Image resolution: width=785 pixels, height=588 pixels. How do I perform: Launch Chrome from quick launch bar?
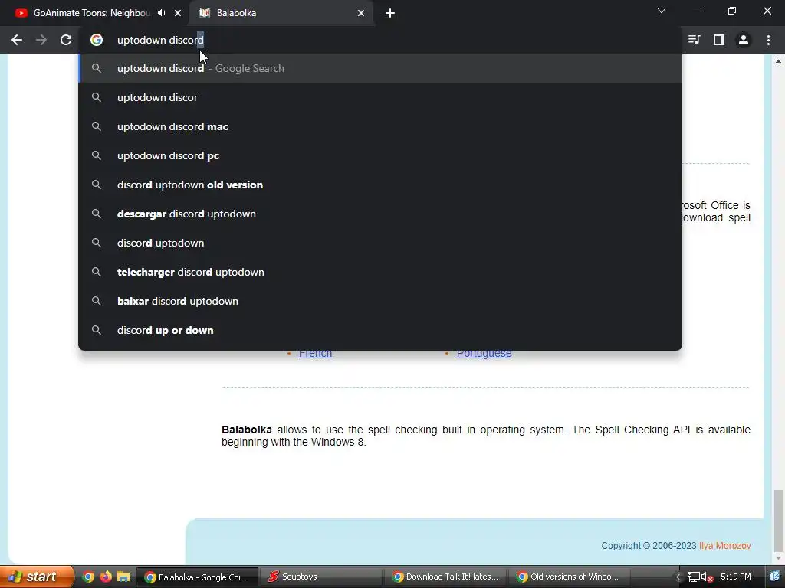point(88,577)
